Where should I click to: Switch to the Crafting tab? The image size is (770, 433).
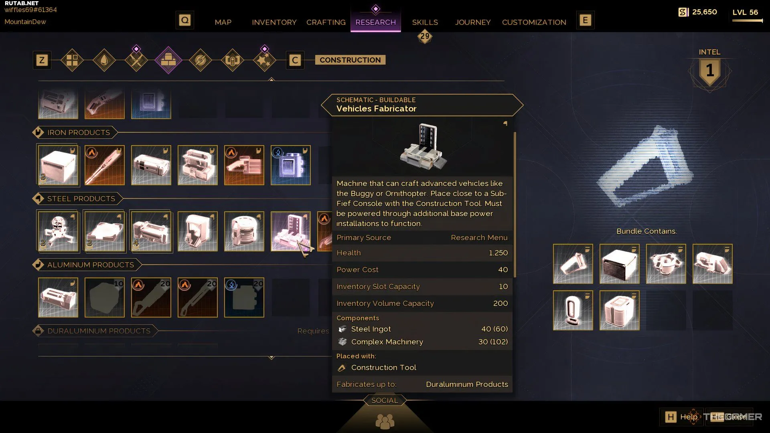click(326, 22)
